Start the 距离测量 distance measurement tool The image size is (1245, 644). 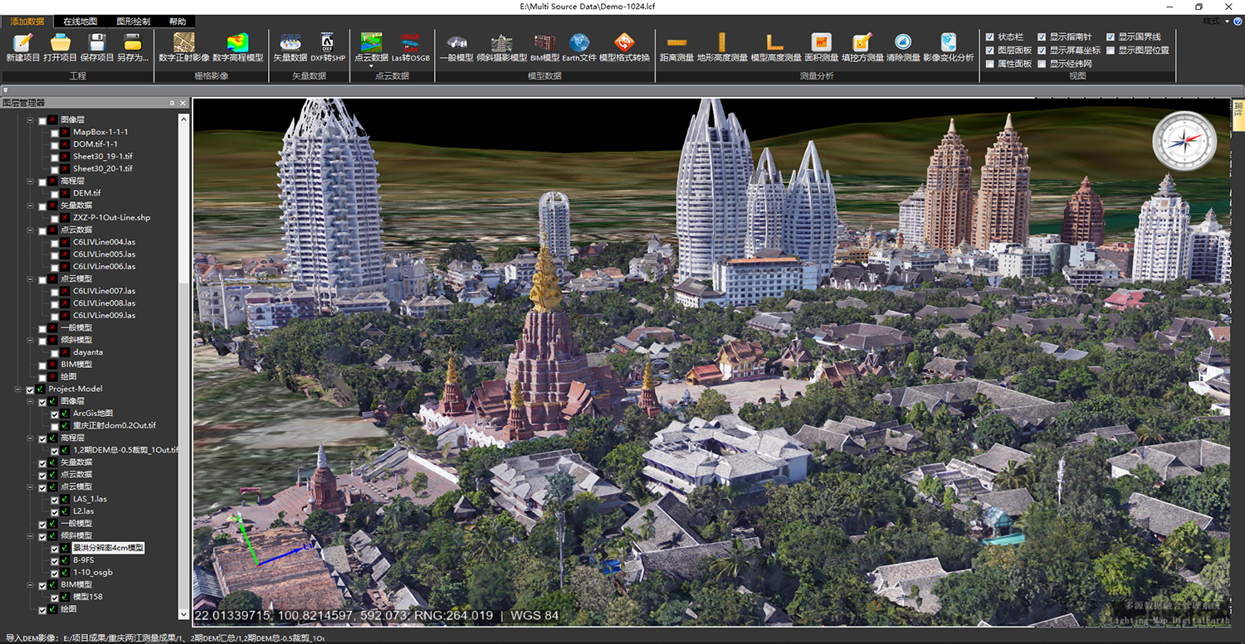tap(676, 42)
